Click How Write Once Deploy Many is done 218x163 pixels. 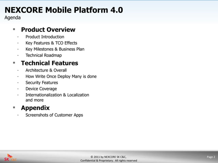(61, 76)
